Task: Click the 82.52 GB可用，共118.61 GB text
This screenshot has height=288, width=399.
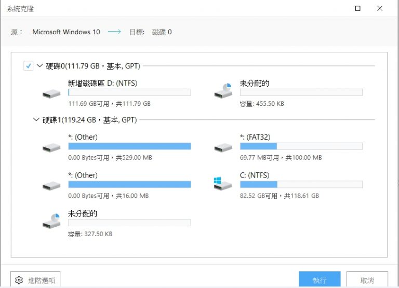Action: tap(280, 196)
